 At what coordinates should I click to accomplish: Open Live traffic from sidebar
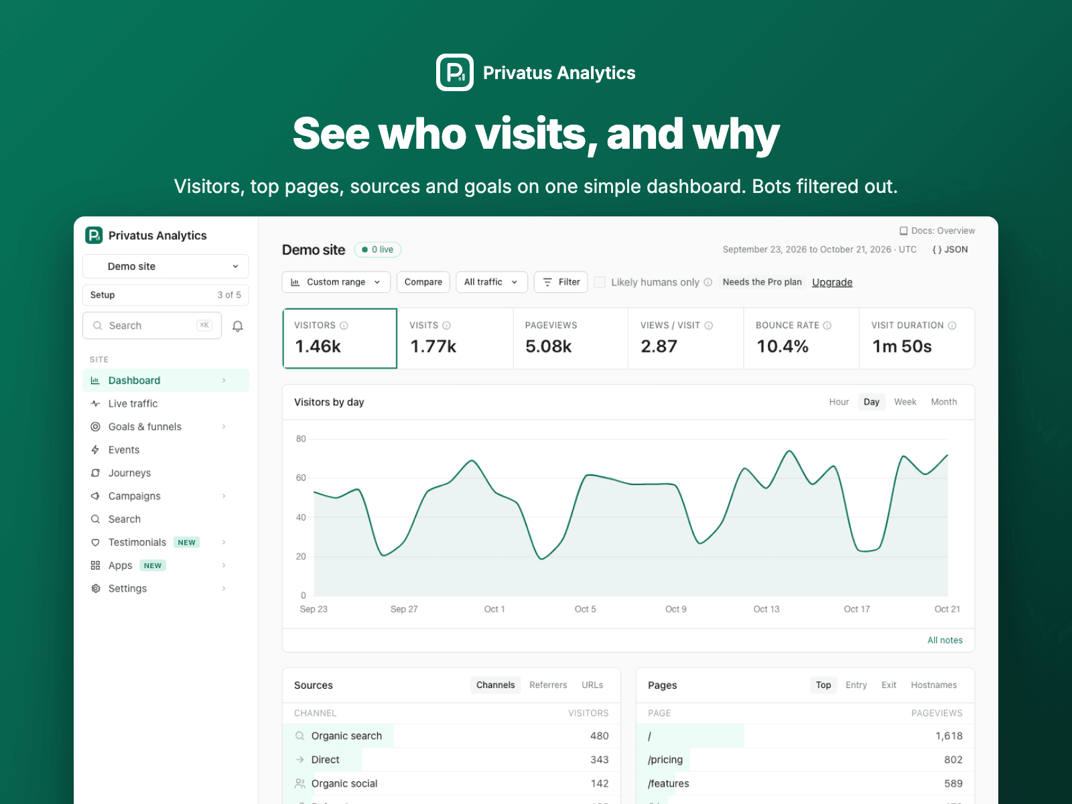(165, 403)
